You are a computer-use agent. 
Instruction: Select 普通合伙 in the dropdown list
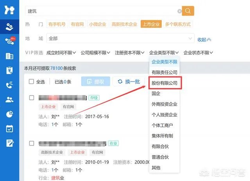tap(164, 157)
